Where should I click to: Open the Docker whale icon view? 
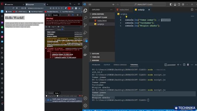85,55
